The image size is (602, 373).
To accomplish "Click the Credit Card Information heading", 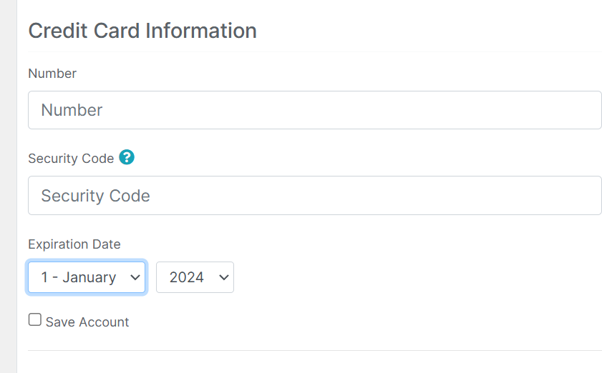I will coord(142,31).
